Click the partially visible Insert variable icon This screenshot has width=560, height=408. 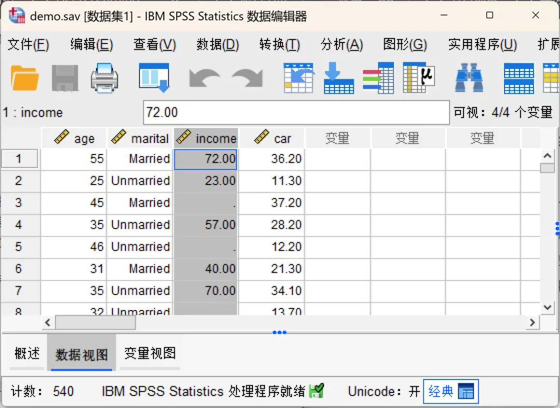(x=551, y=78)
